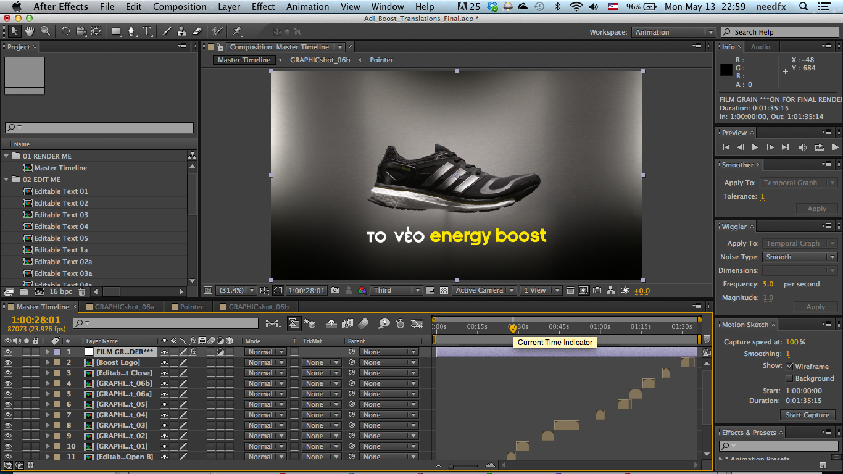Select the Horizontal Type tool
Image resolution: width=843 pixels, height=474 pixels.
[147, 31]
